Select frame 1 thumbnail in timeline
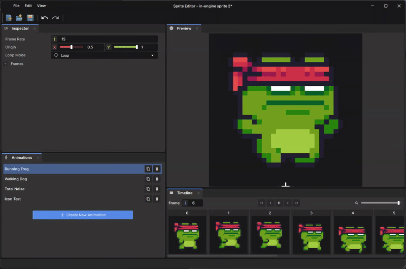The height and width of the screenshot is (269, 406). pyautogui.click(x=229, y=235)
